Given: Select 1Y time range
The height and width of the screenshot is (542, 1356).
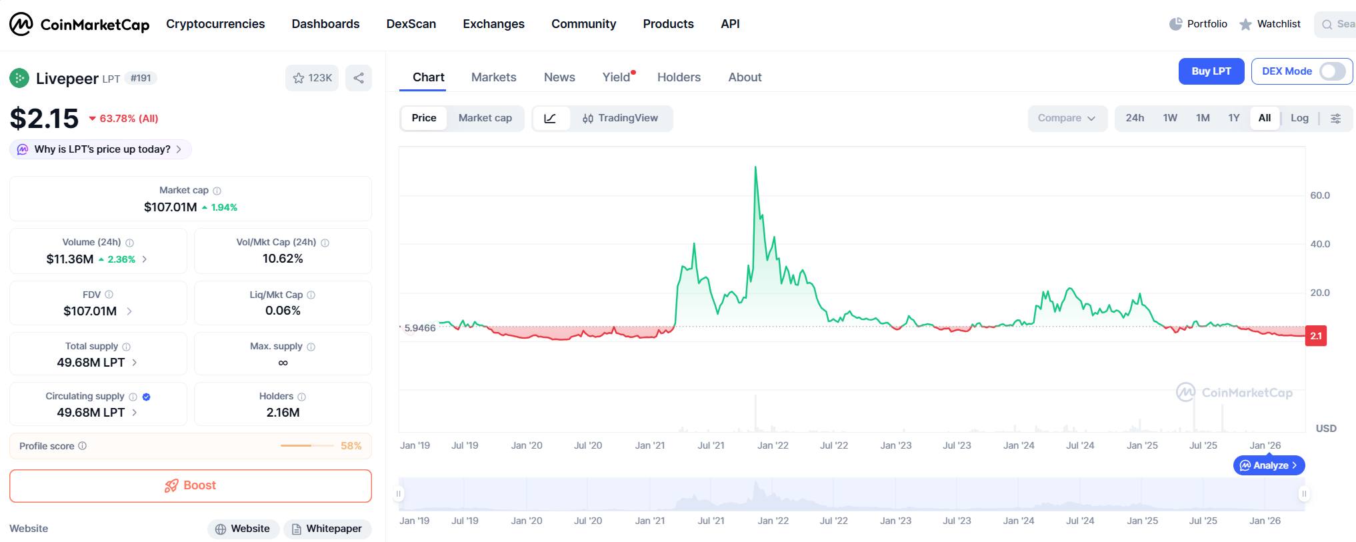Looking at the screenshot, I should 1235,118.
